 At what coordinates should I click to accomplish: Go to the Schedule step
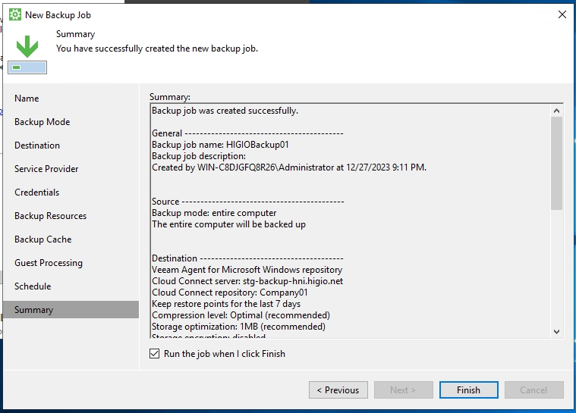(33, 286)
